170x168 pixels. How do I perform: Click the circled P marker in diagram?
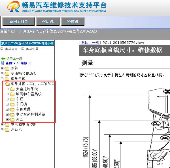156,123
